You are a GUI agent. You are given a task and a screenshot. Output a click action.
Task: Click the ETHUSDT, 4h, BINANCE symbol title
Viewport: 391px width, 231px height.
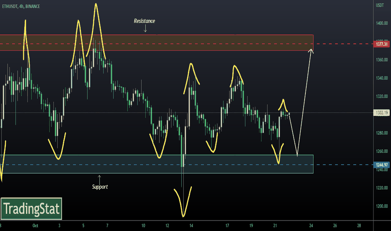coord(21,6)
